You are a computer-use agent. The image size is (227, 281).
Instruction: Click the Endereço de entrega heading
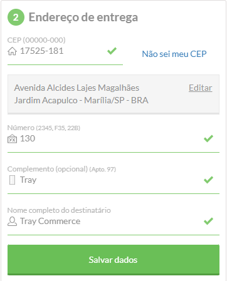pyautogui.click(x=83, y=18)
